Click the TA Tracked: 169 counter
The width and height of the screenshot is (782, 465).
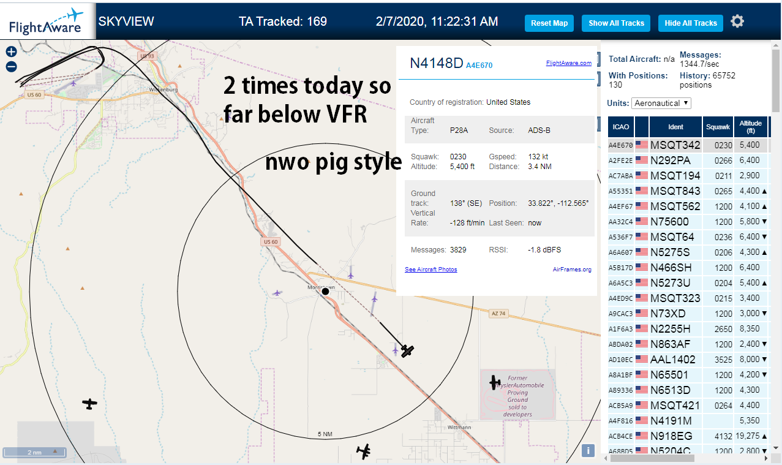tap(283, 21)
